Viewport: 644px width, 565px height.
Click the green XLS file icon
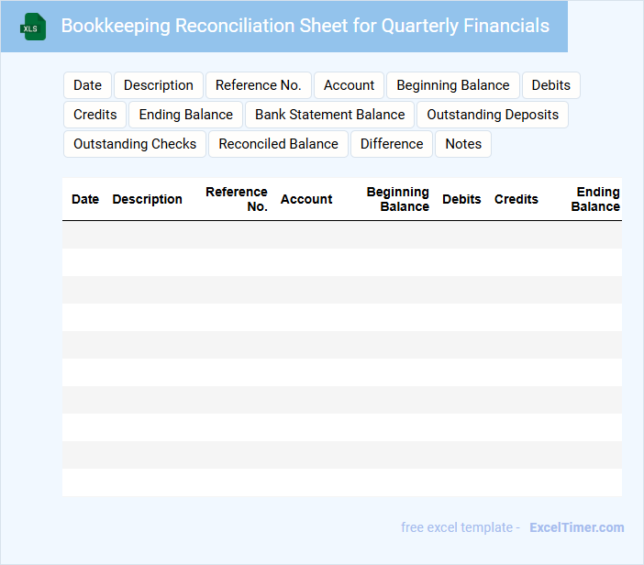pos(33,27)
